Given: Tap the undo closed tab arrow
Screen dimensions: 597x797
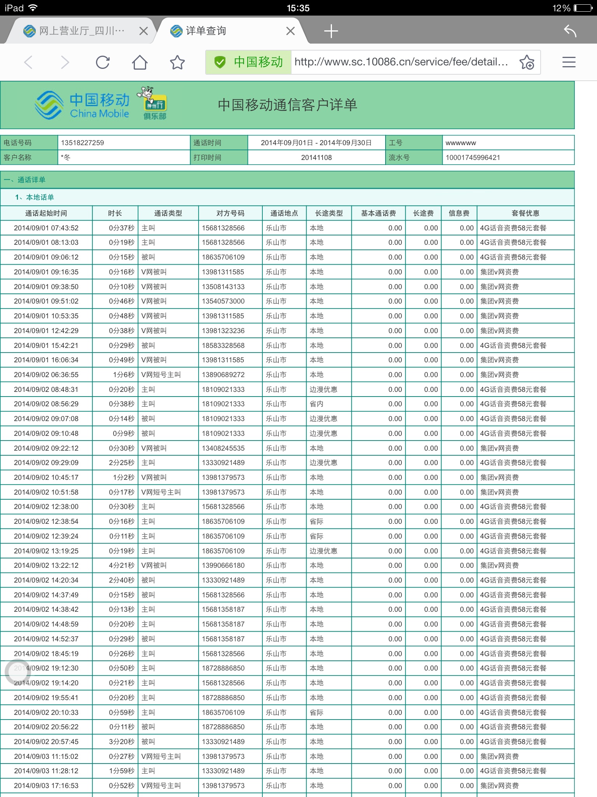Looking at the screenshot, I should [x=570, y=31].
